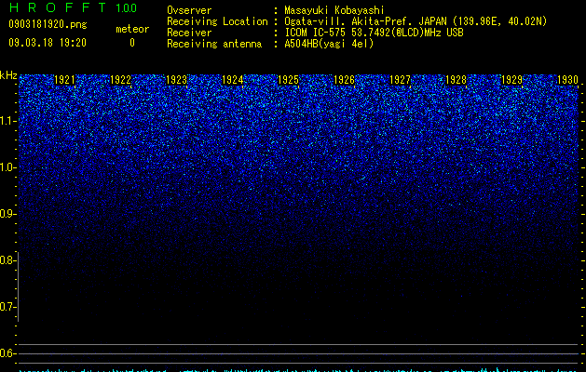Screen dimensions: 586x372
Task: Click the 1928 time marker
Action: (456, 80)
